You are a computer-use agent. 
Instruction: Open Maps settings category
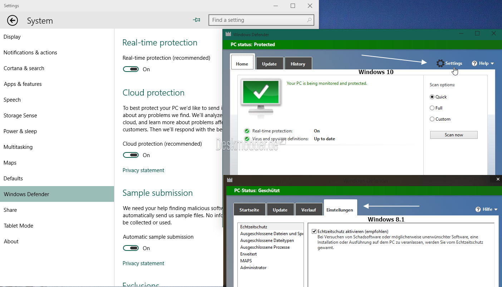(x=57, y=163)
